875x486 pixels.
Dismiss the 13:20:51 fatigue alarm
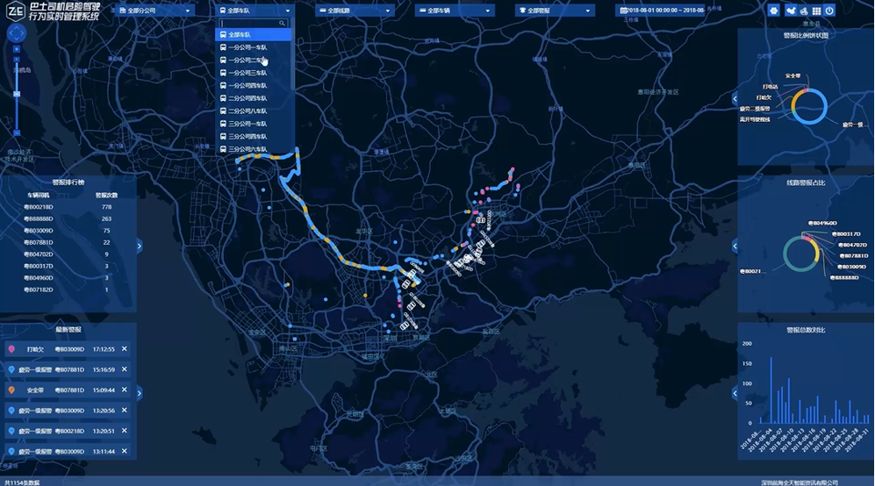point(125,431)
